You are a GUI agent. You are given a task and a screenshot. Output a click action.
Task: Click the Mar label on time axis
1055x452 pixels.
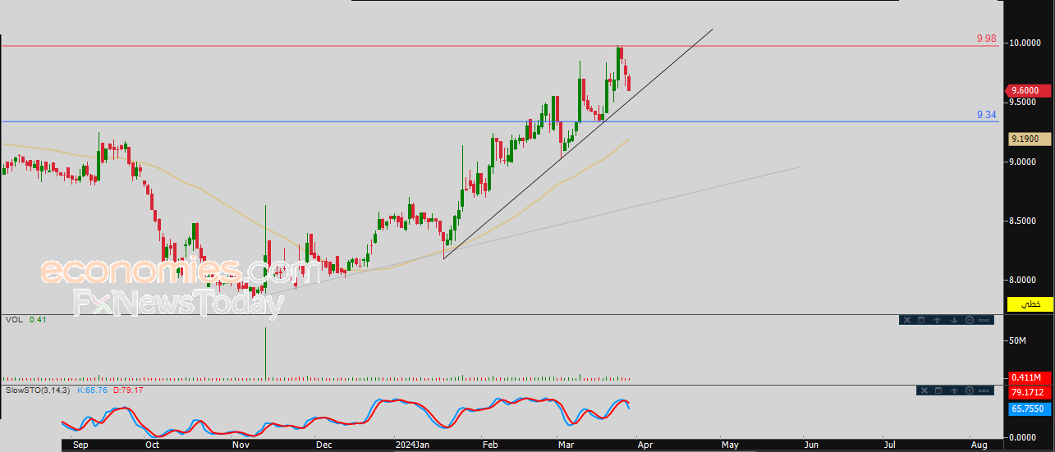pyautogui.click(x=566, y=445)
